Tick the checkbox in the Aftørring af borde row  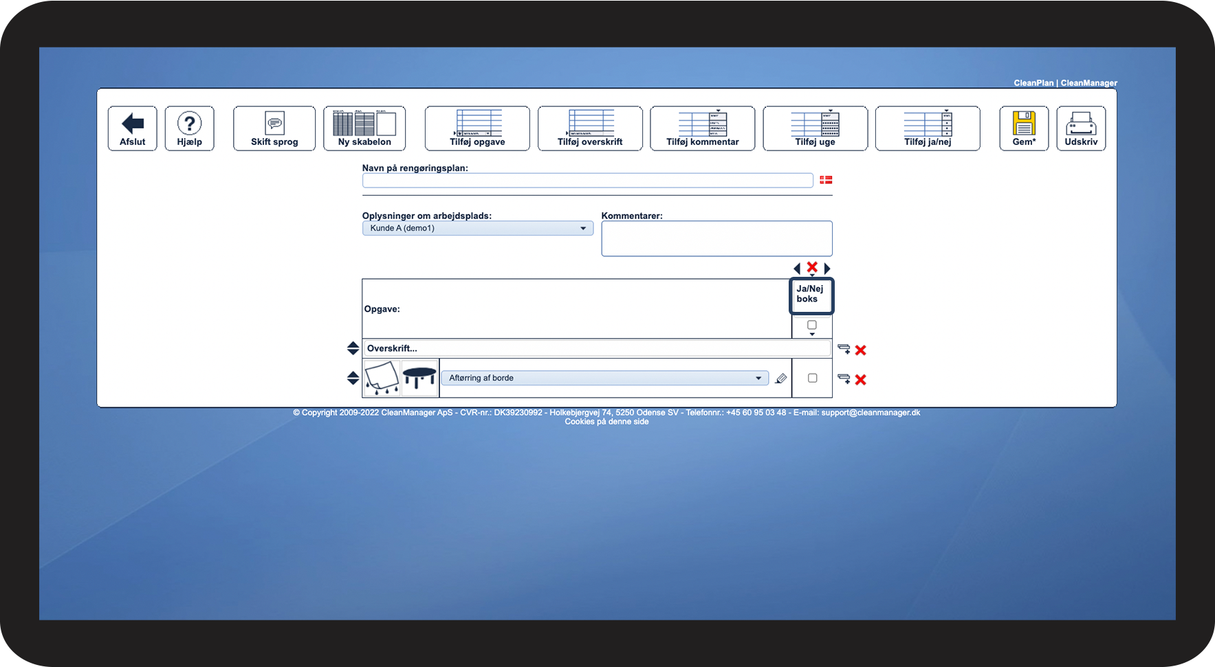[812, 377]
